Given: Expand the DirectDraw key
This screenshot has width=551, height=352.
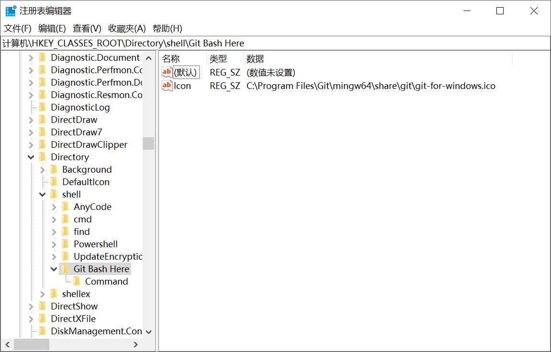Looking at the screenshot, I should 31,120.
